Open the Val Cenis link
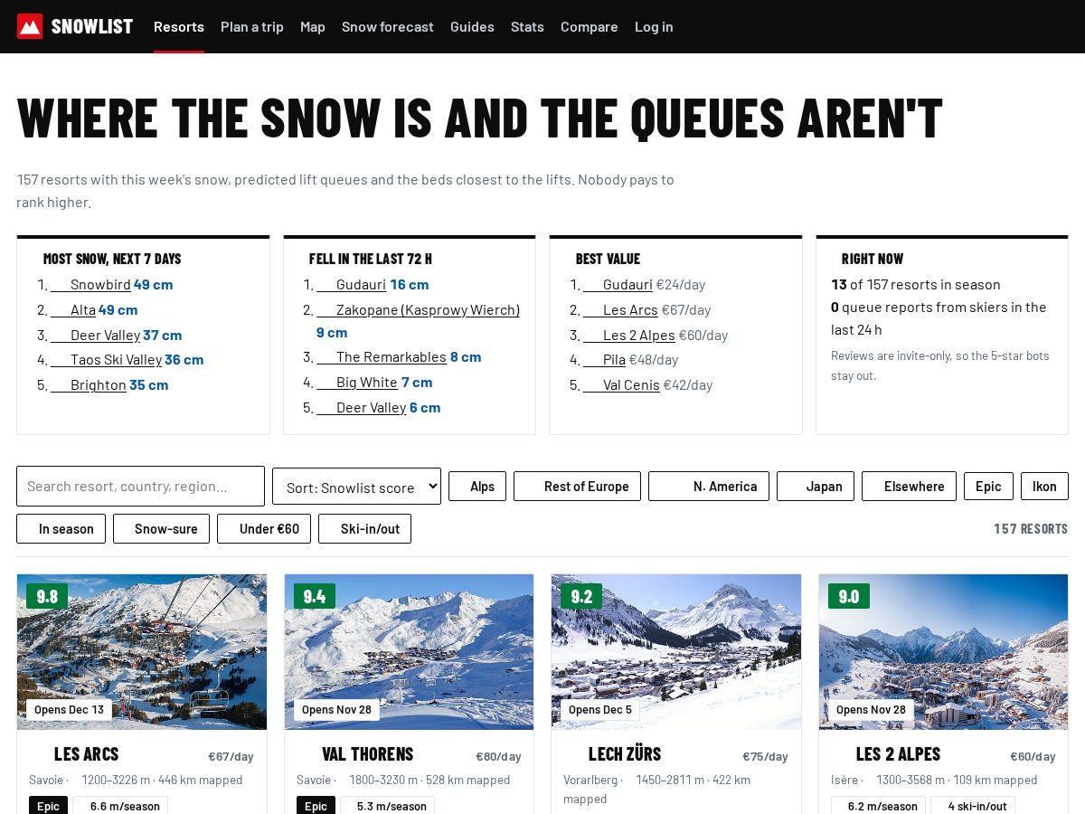Screen dimensions: 1085x814 point(621,384)
